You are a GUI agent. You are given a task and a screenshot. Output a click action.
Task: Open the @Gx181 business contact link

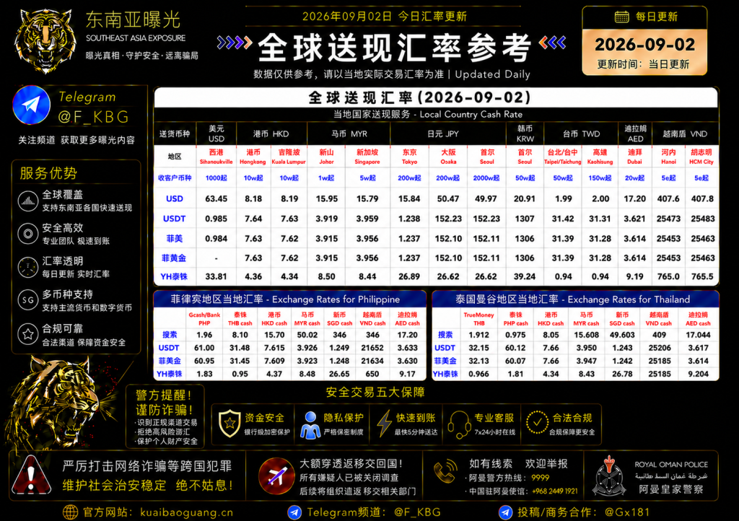click(627, 512)
